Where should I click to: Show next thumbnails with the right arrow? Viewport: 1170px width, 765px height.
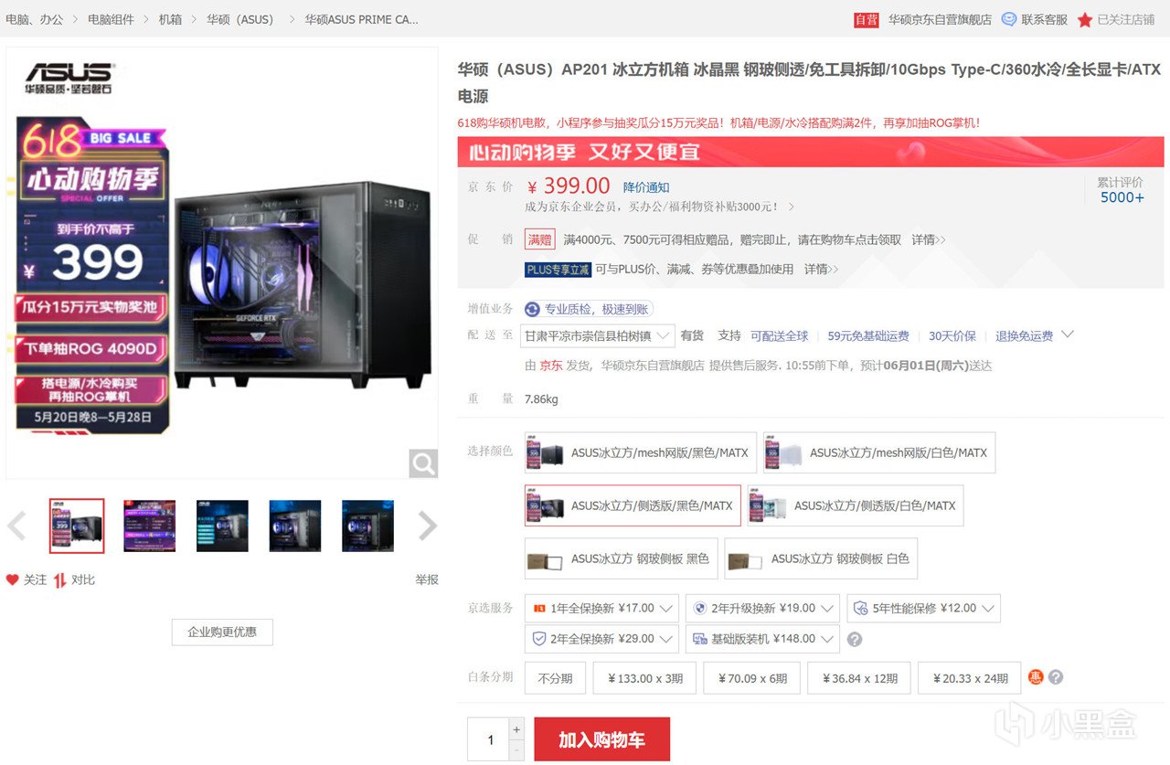[428, 526]
